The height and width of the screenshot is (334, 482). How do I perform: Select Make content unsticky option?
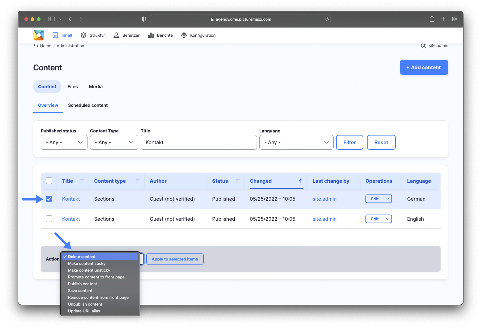pos(100,270)
